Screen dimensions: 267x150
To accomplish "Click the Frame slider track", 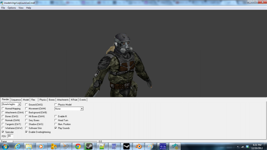I will pos(55,141).
